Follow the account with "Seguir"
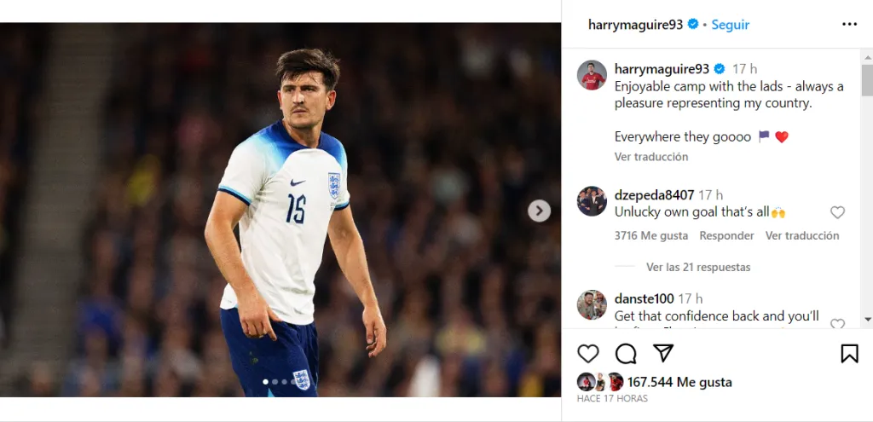The height and width of the screenshot is (422, 873). pos(731,25)
